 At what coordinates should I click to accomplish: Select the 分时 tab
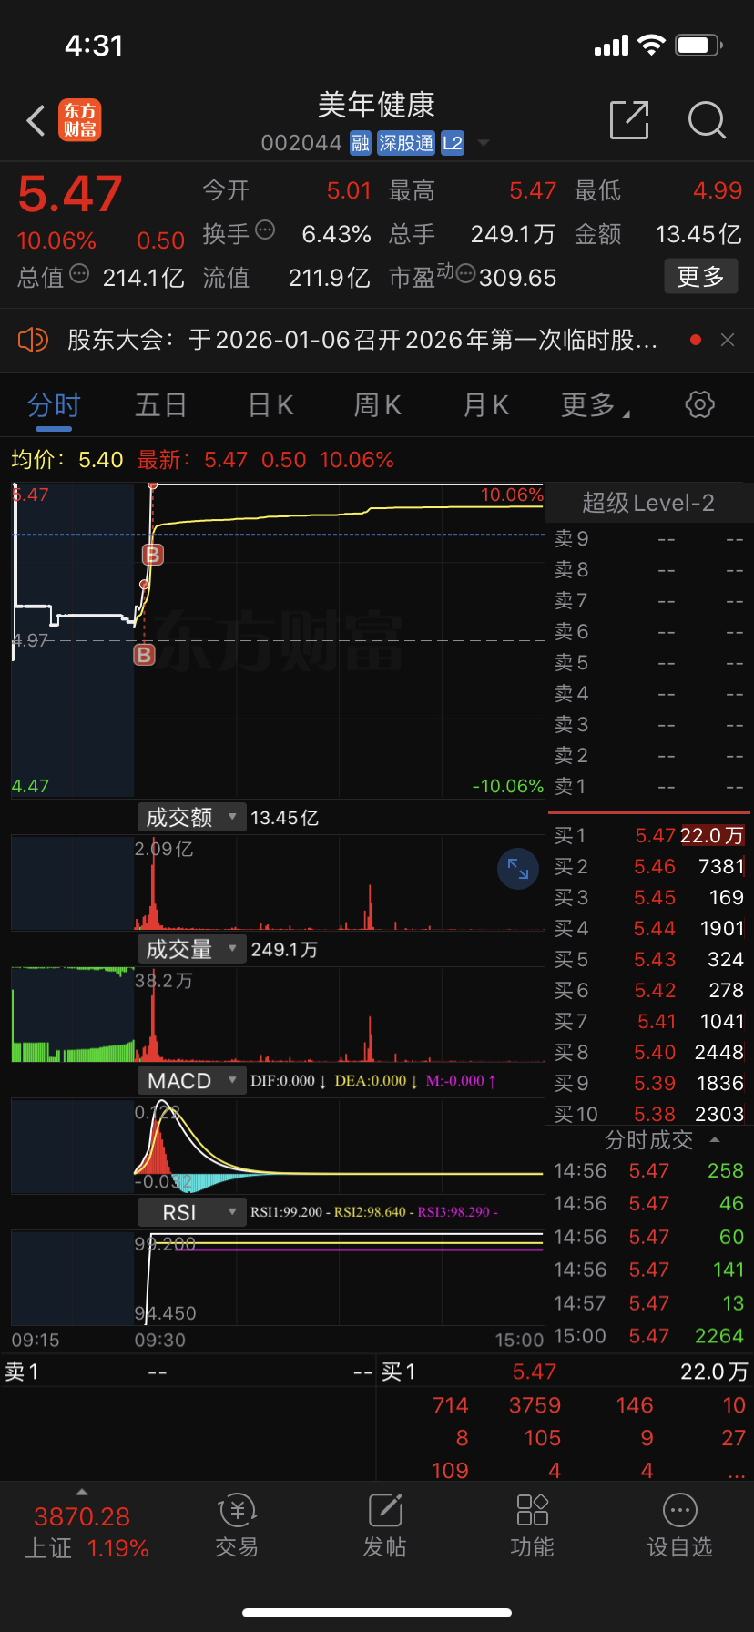click(54, 405)
